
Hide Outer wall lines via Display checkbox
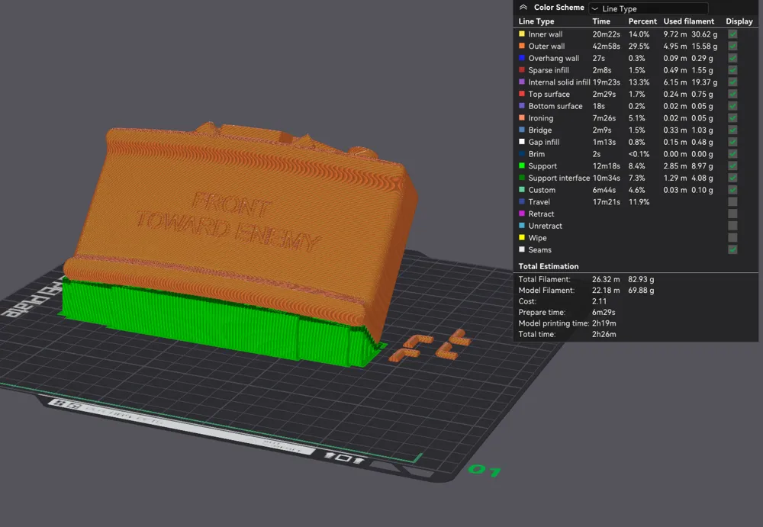pos(732,47)
